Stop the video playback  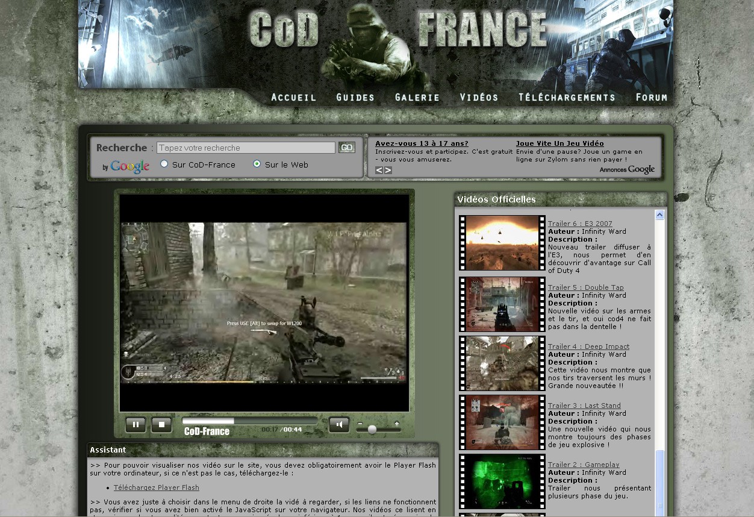point(161,425)
